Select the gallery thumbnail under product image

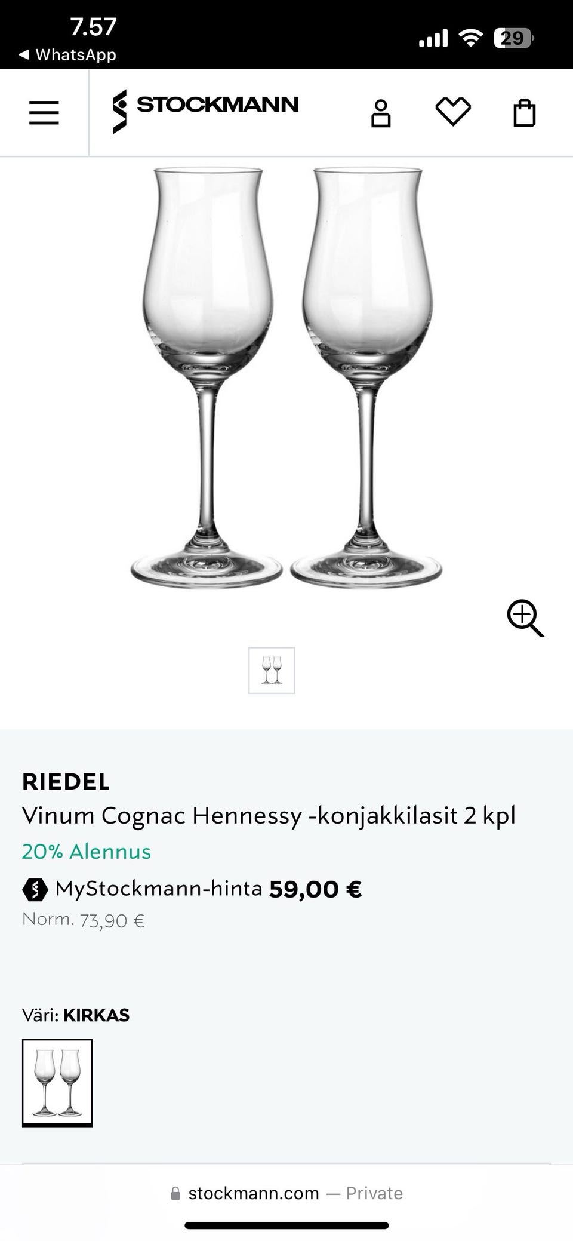[x=272, y=670]
